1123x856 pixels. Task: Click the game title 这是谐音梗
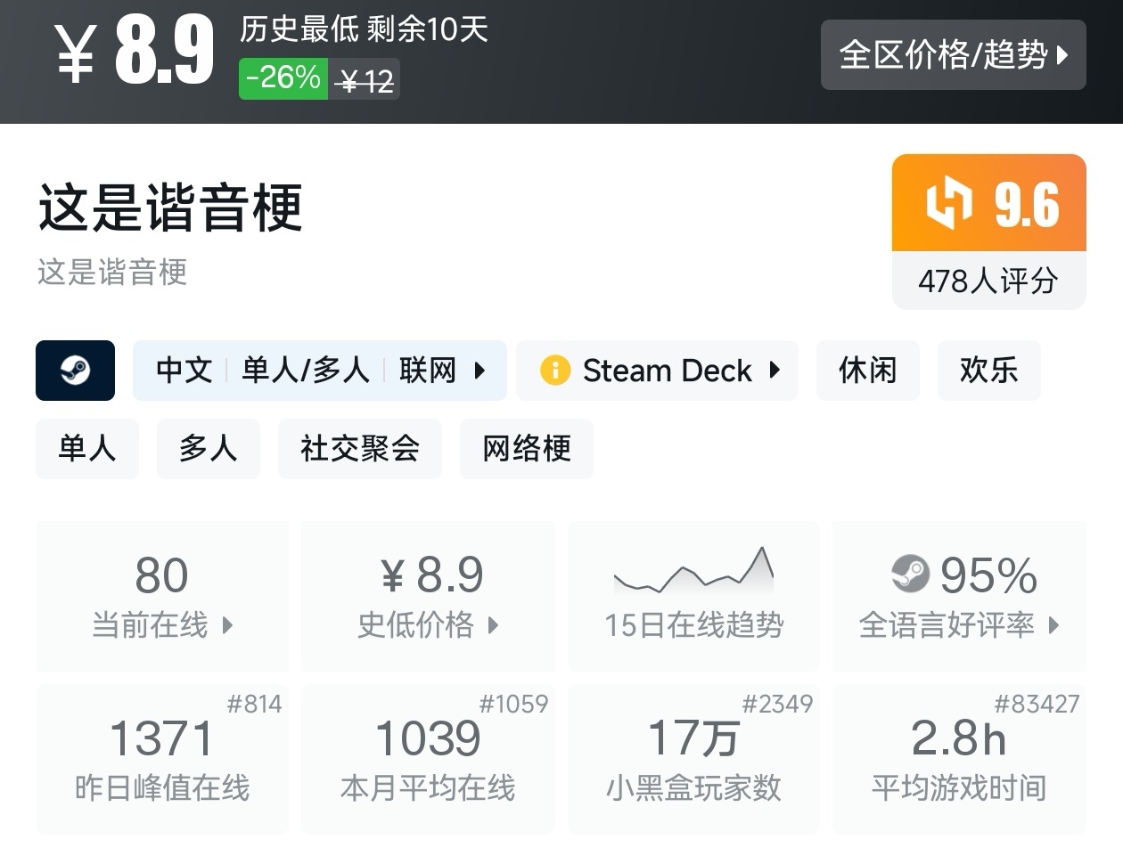coord(170,207)
